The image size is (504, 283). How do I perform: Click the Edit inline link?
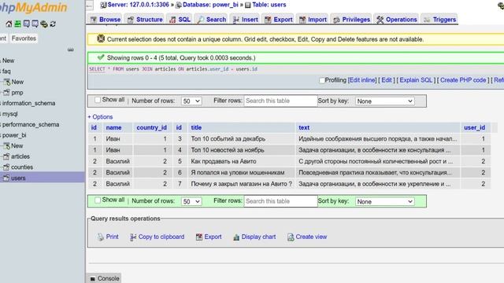coord(362,80)
